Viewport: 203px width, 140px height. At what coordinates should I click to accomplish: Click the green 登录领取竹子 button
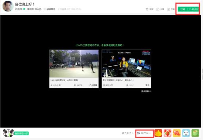tap(21, 133)
